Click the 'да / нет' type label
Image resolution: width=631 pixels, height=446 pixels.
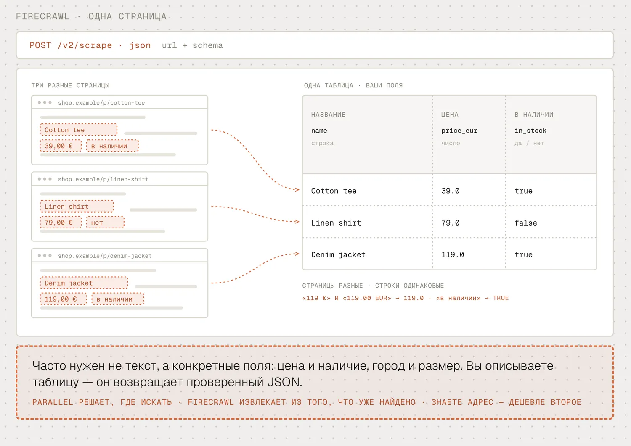point(529,143)
